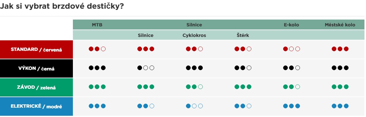Screen dimensions: 366x117
Task: Select the E-kolo column header
Action: point(291,25)
